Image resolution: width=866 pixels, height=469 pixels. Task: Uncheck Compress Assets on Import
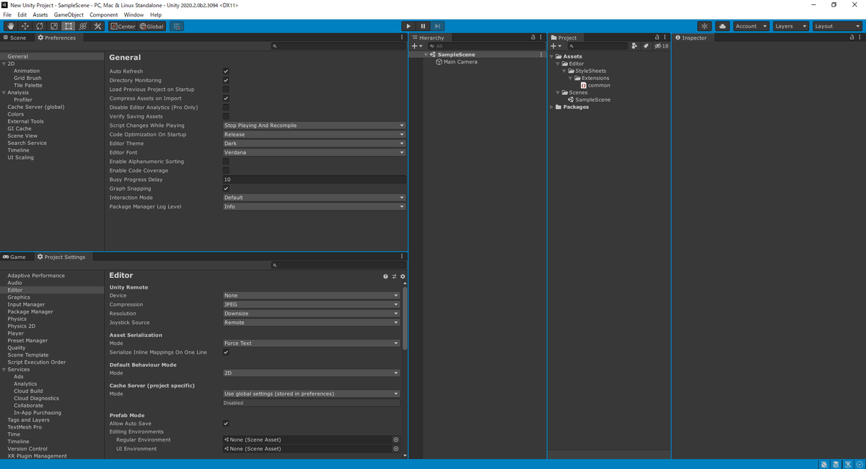point(226,98)
